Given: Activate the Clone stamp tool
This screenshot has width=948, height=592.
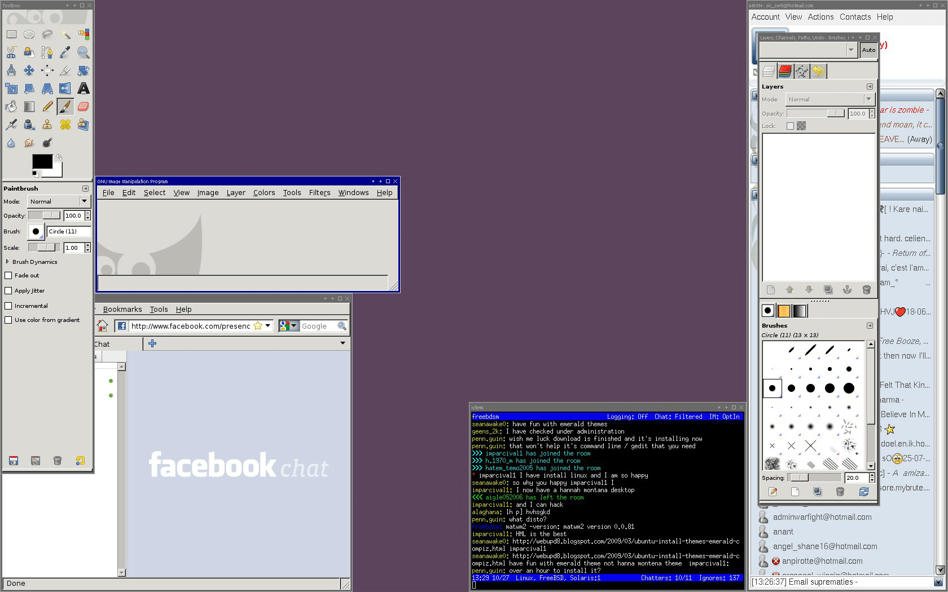Looking at the screenshot, I should click(47, 125).
